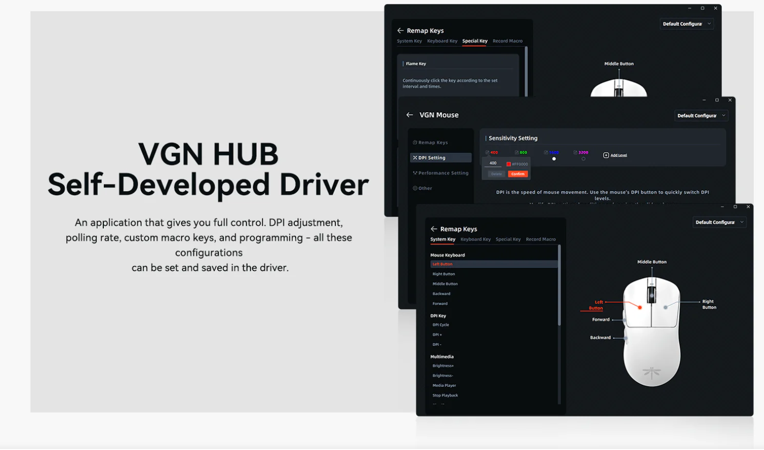Maximize the VGN Mouse window

(717, 100)
